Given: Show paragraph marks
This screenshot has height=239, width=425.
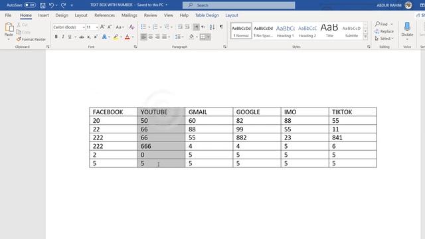Looking at the screenshot, I should click(x=221, y=27).
